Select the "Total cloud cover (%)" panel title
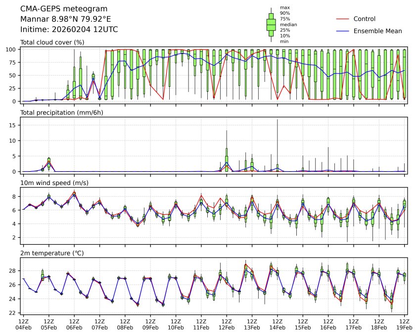The width and height of the screenshot is (418, 336). pos(52,42)
